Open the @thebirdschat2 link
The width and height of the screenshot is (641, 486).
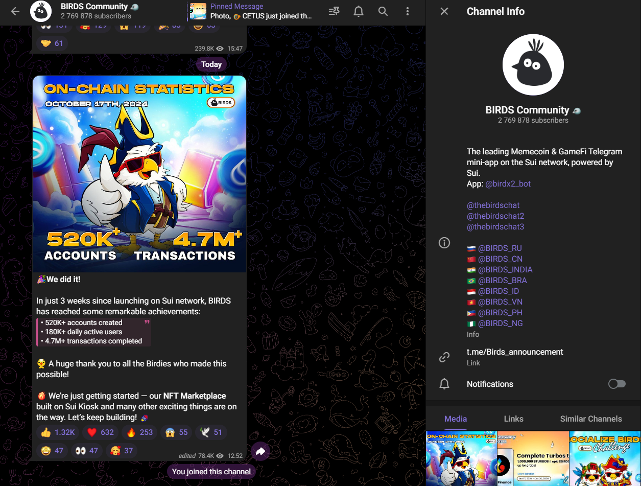[x=495, y=216]
